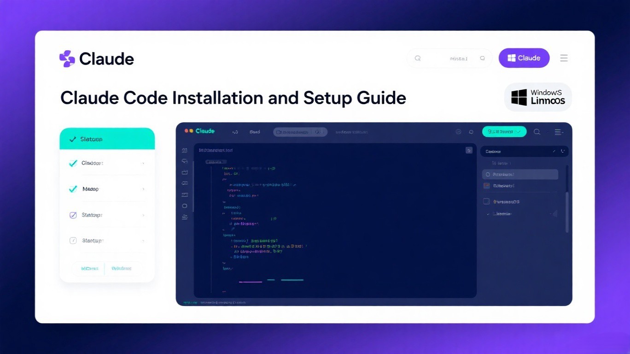
Task: Click the small icon right of the editor's Claude title
Action: coord(235,132)
